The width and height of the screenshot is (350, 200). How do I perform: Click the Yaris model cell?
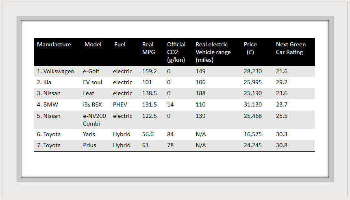coord(89,134)
